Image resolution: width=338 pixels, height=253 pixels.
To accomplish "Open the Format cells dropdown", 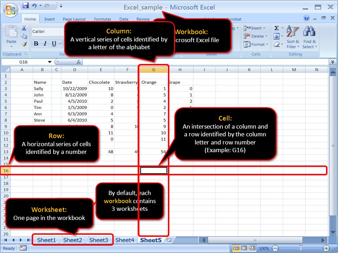I will pos(256,44).
